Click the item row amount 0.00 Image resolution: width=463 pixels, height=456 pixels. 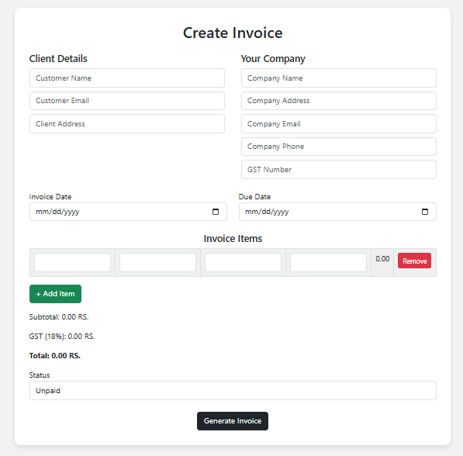tap(382, 259)
